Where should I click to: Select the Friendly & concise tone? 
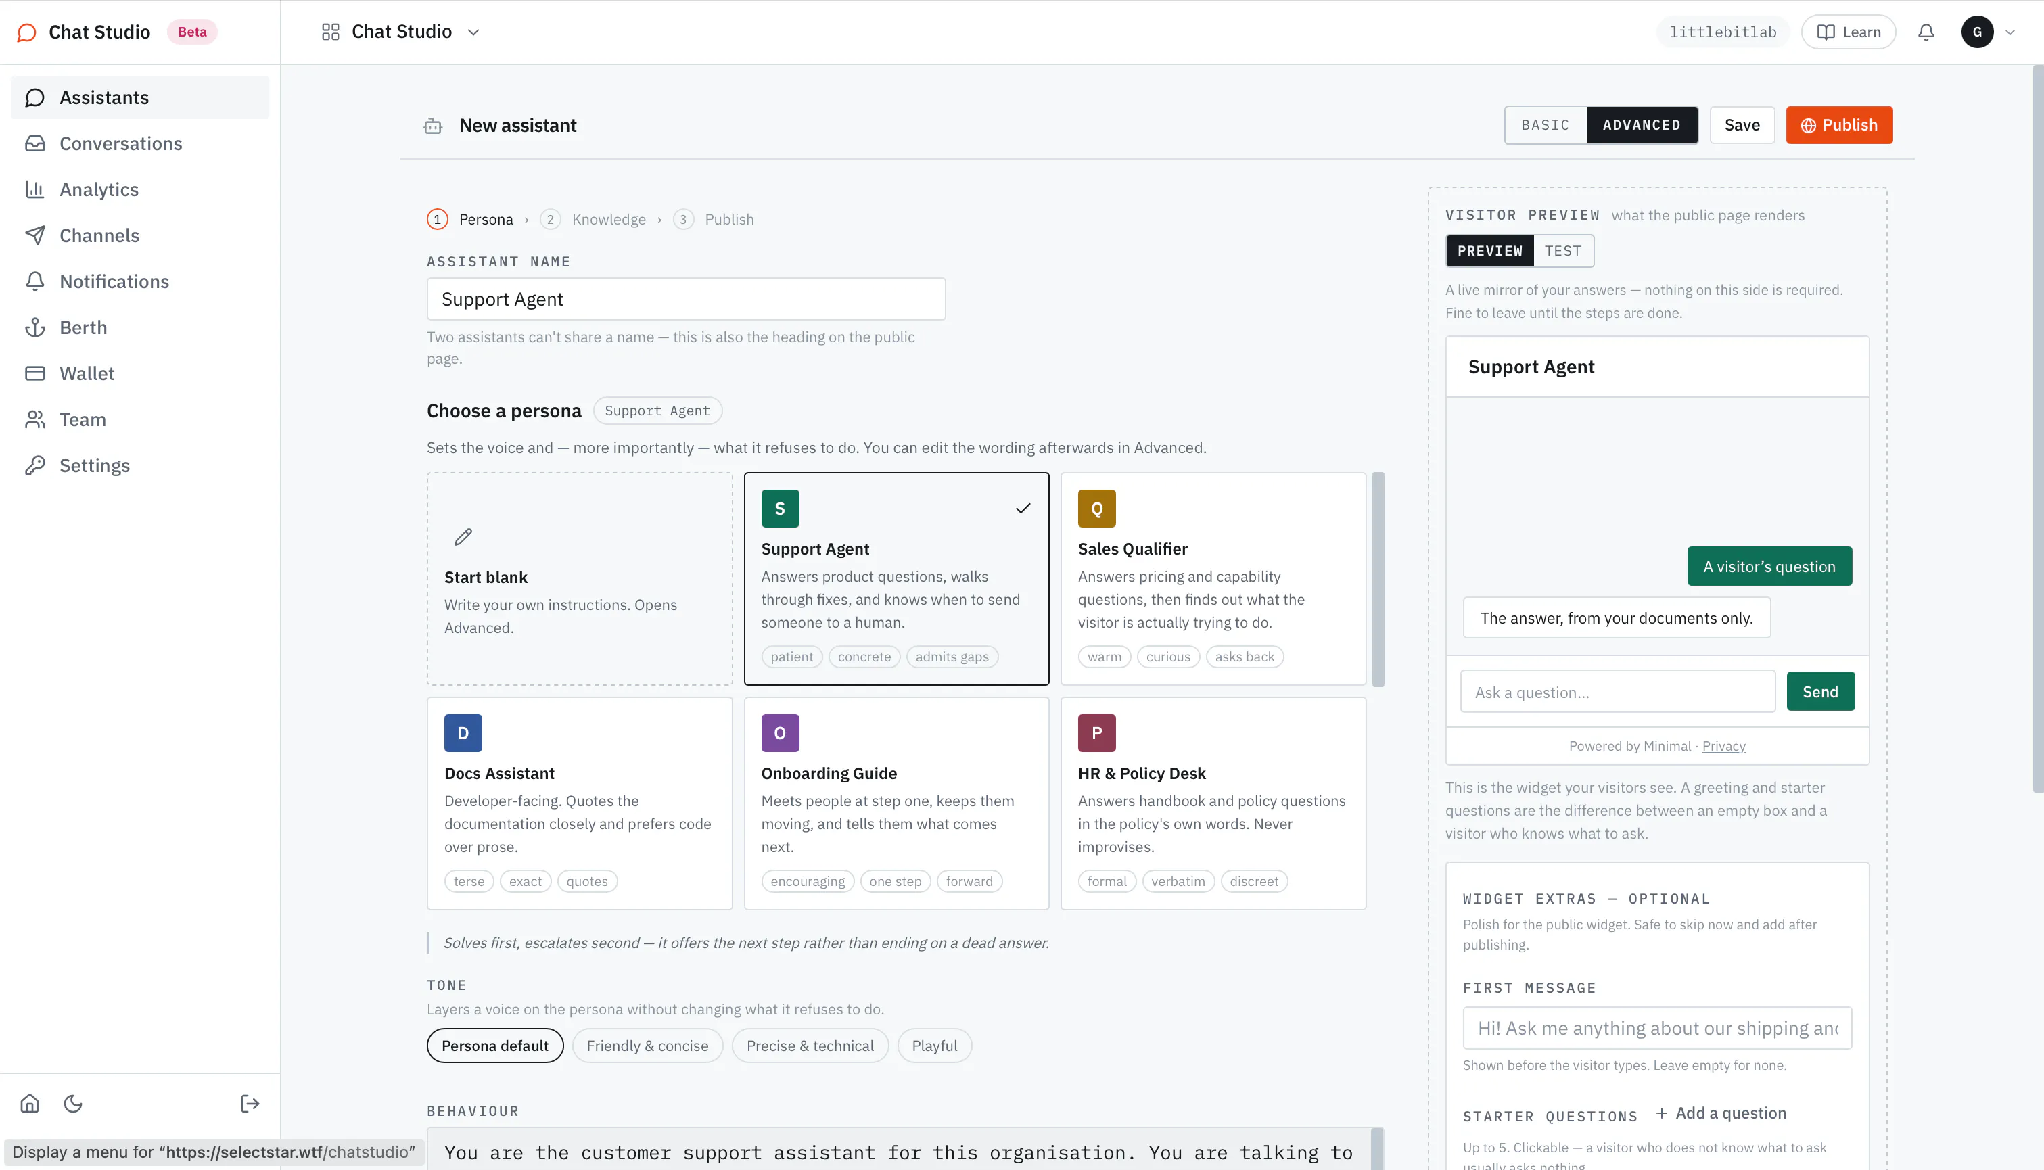point(647,1046)
